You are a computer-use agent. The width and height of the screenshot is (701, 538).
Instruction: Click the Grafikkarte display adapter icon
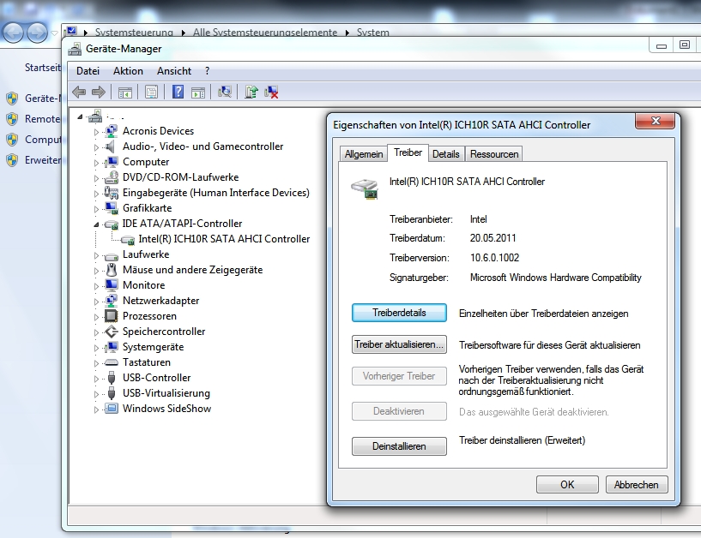(x=111, y=207)
